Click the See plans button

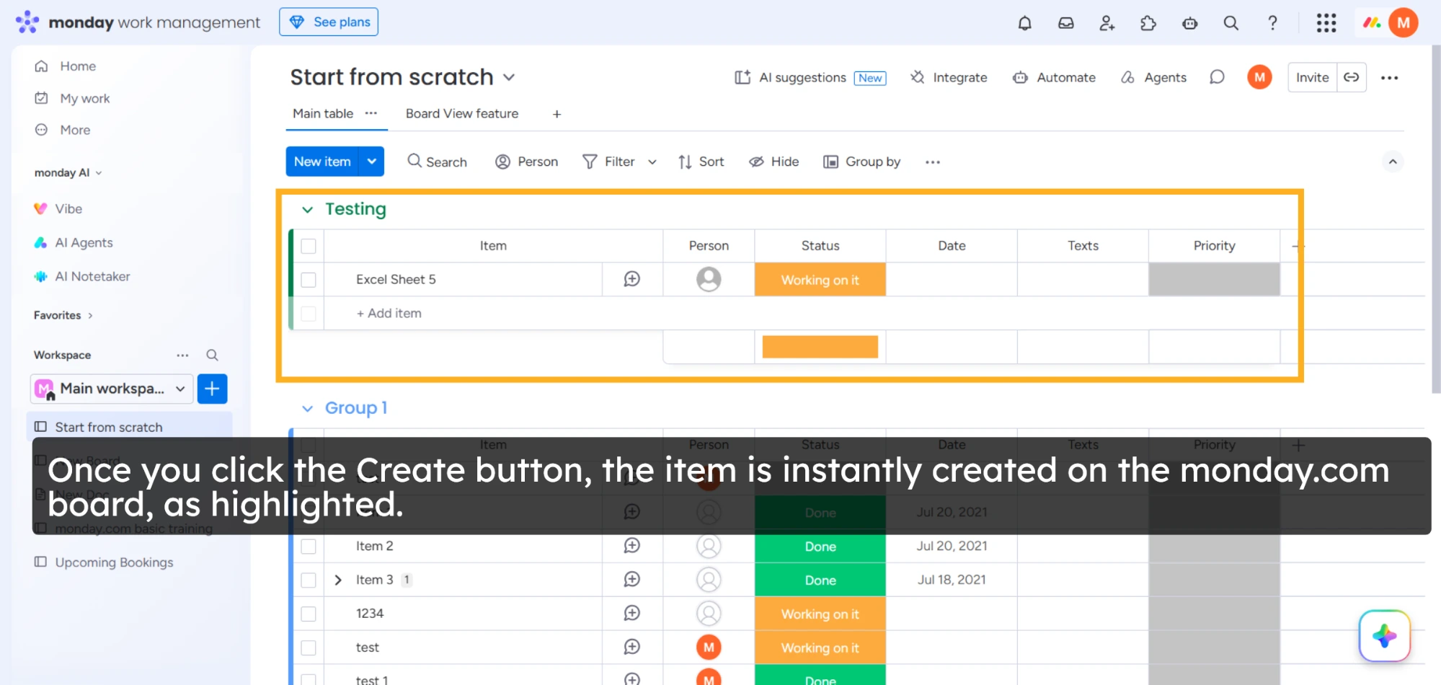tap(329, 22)
